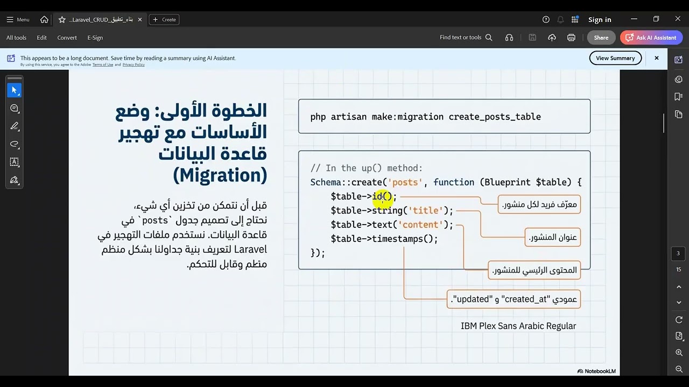Viewport: 689px width, 387px height.
Task: Choose the Fill and Sign pen tool
Action: [x=15, y=180]
